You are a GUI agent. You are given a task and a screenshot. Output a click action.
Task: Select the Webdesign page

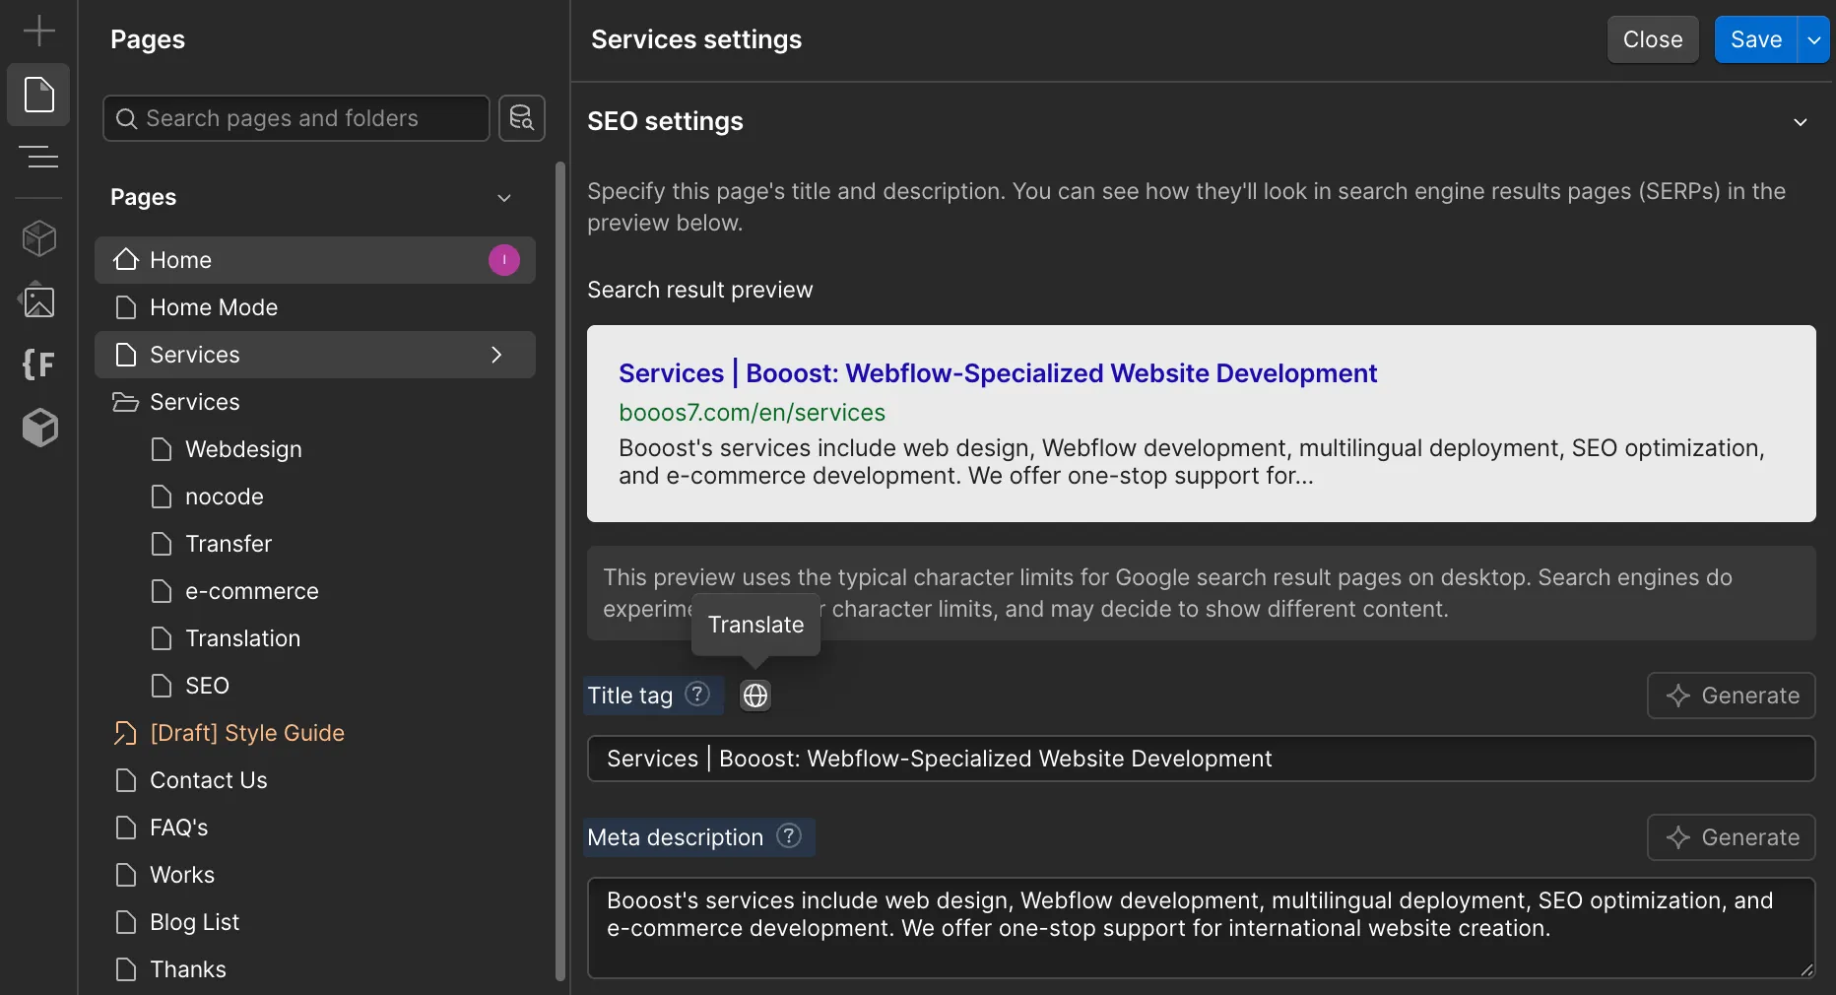pyautogui.click(x=315, y=449)
